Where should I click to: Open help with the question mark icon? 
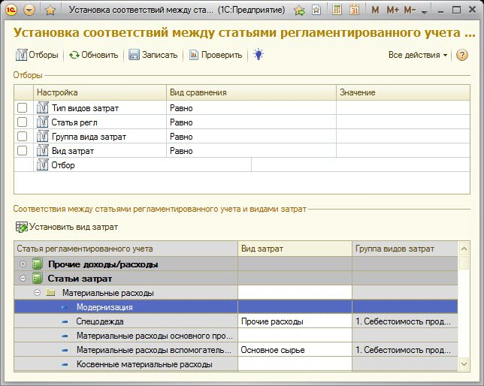pyautogui.click(x=462, y=55)
